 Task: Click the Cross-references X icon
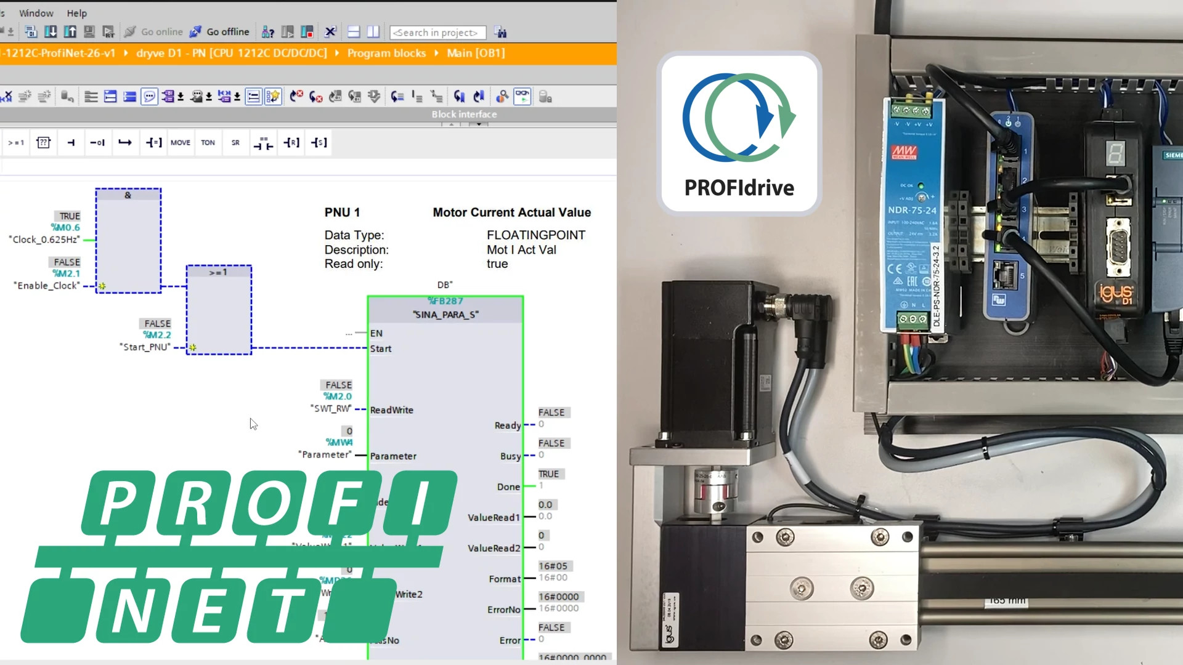pyautogui.click(x=330, y=32)
